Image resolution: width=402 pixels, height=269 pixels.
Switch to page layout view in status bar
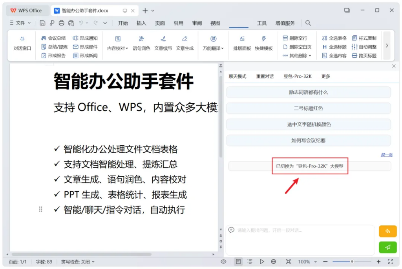238,262
